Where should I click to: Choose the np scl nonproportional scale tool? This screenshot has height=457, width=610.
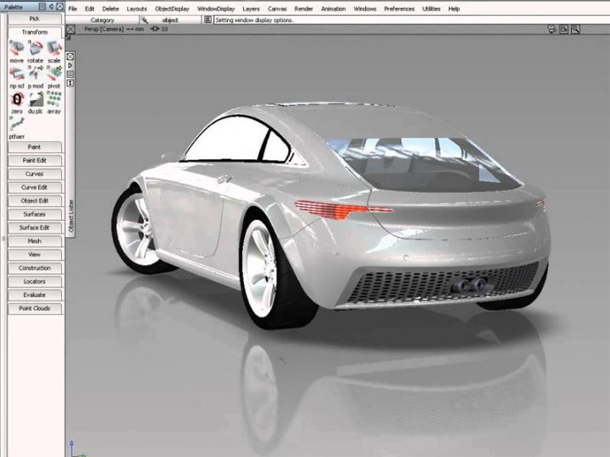(x=16, y=77)
